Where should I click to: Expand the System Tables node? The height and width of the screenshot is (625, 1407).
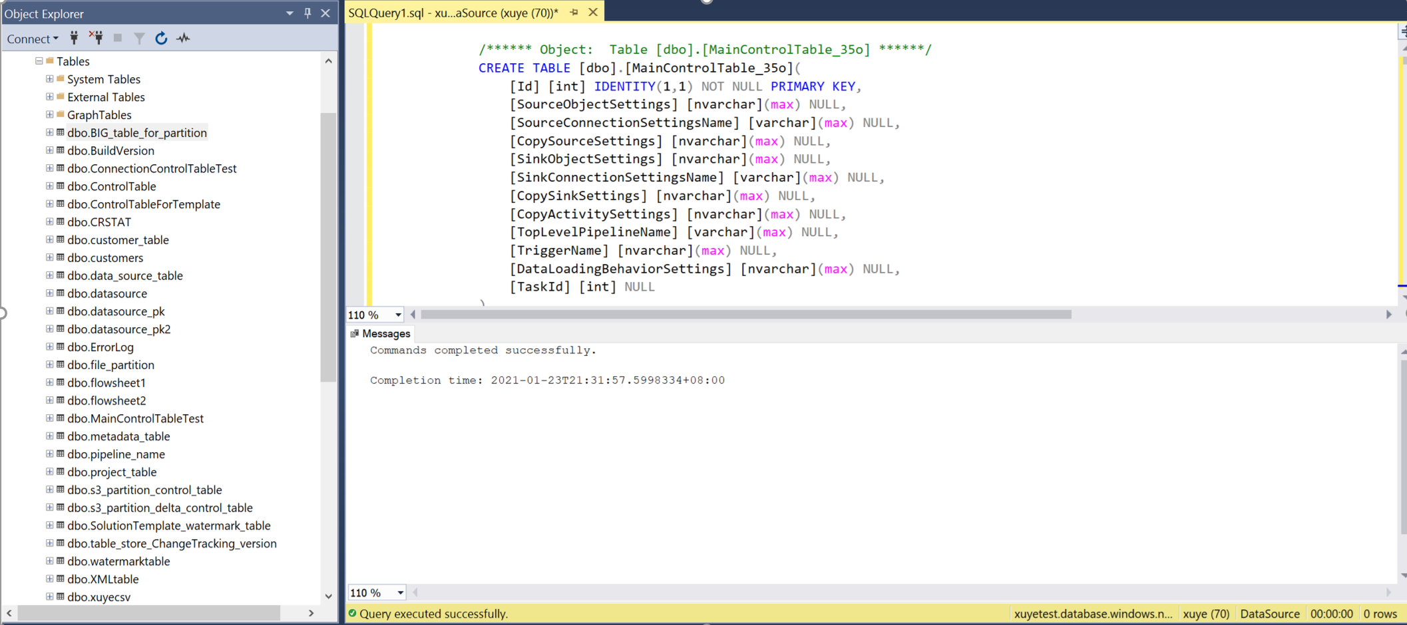click(x=49, y=78)
